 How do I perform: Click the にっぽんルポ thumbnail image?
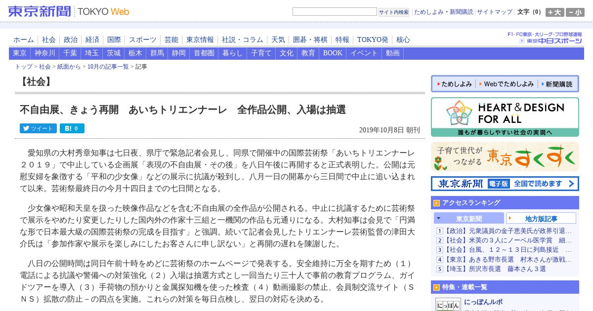click(448, 304)
